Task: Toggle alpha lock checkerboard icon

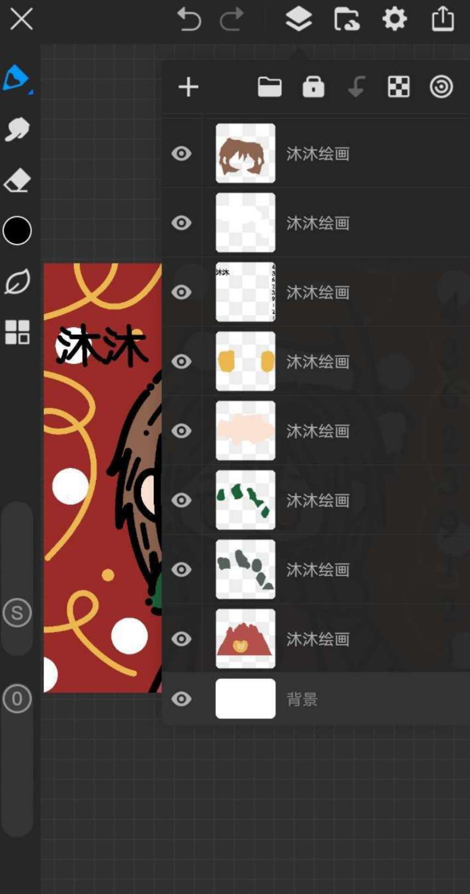Action: coord(399,87)
